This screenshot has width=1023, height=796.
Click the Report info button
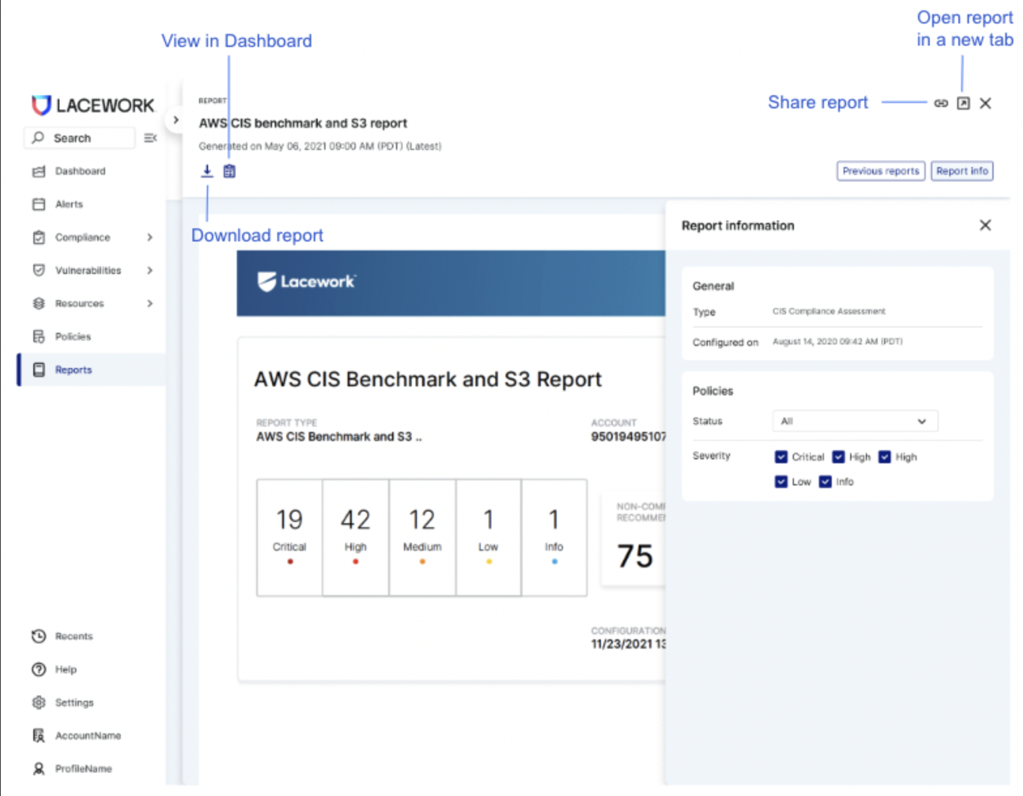click(962, 171)
